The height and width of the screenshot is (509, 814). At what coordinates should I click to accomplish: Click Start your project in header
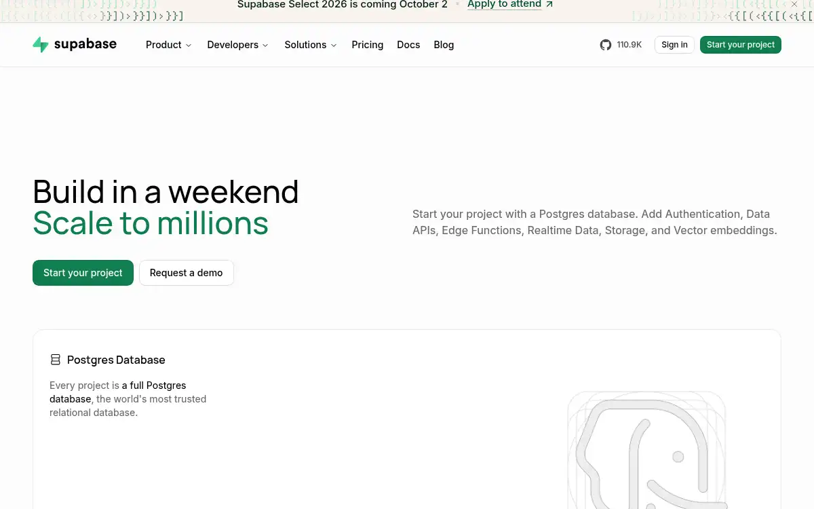[x=741, y=45]
